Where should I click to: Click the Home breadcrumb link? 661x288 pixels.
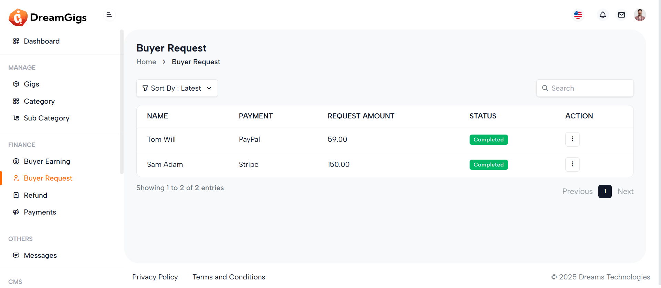tap(146, 62)
